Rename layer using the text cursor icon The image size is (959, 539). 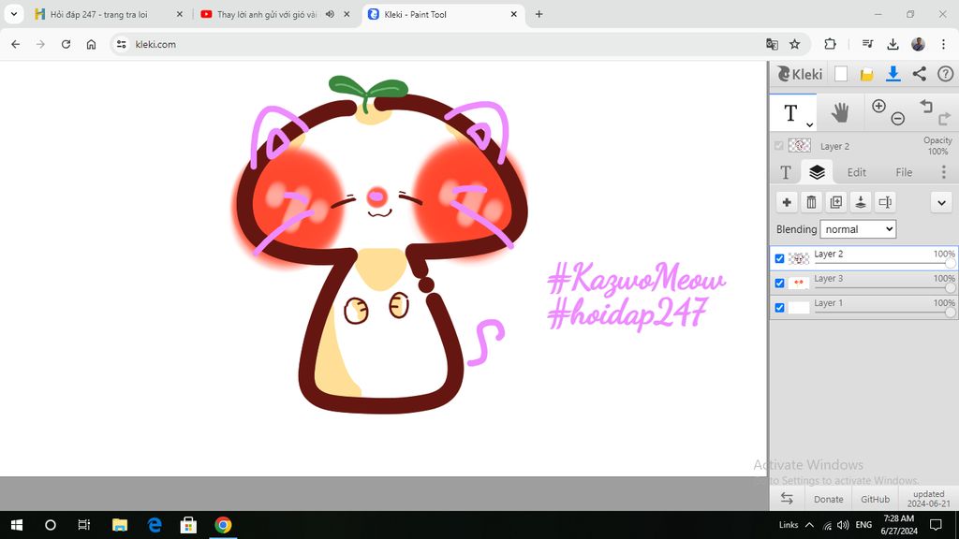[884, 202]
